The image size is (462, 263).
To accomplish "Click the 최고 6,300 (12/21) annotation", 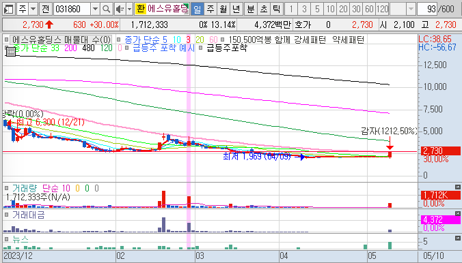I will (x=51, y=122).
